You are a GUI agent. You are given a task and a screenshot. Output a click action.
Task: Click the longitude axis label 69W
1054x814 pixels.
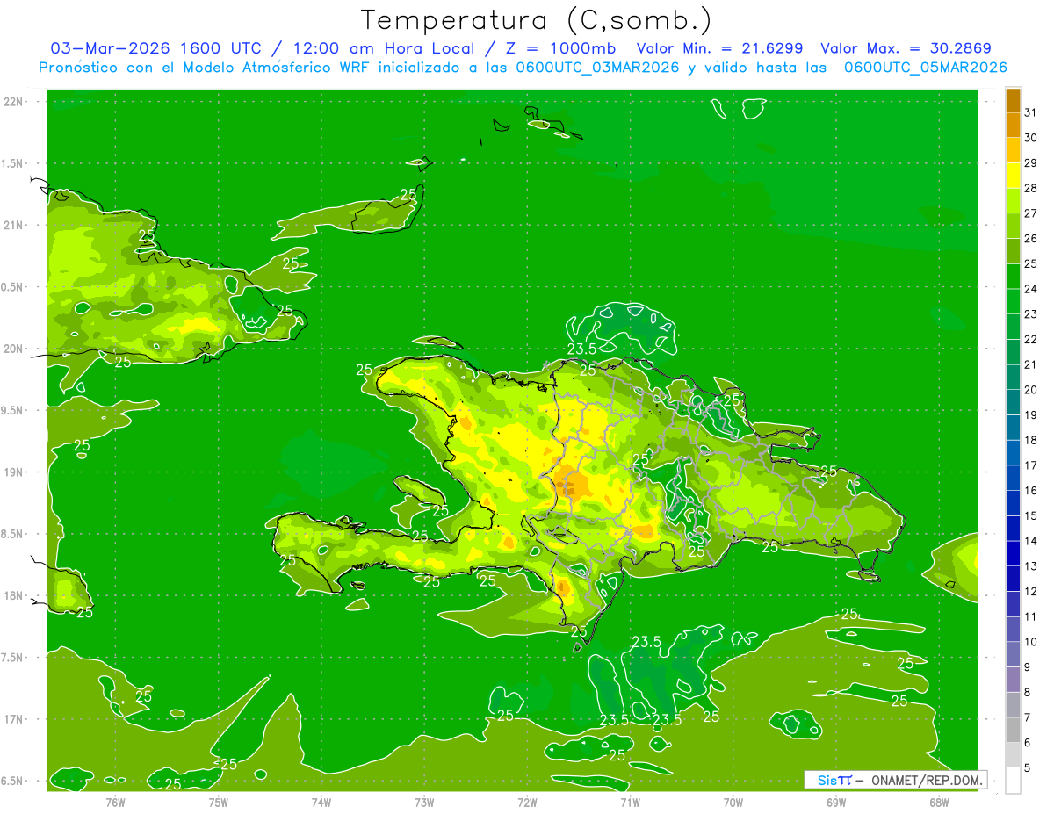pos(836,803)
